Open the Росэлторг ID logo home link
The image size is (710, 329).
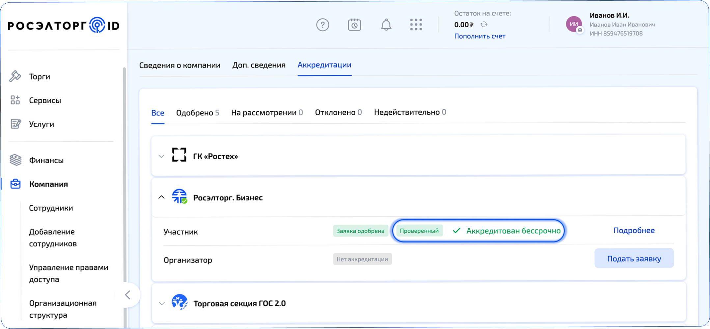(64, 25)
